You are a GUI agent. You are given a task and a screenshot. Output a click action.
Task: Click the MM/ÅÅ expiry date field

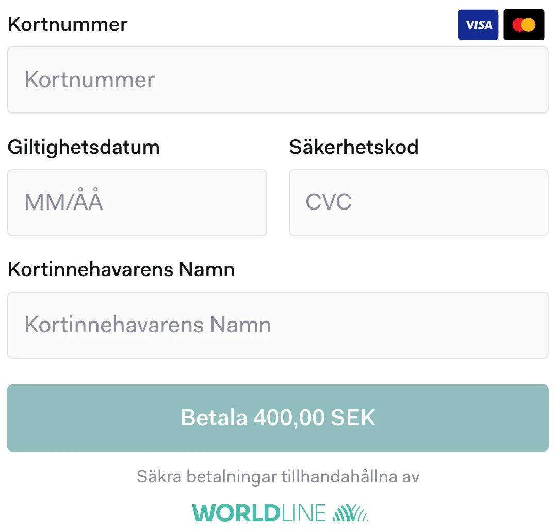[x=137, y=202]
